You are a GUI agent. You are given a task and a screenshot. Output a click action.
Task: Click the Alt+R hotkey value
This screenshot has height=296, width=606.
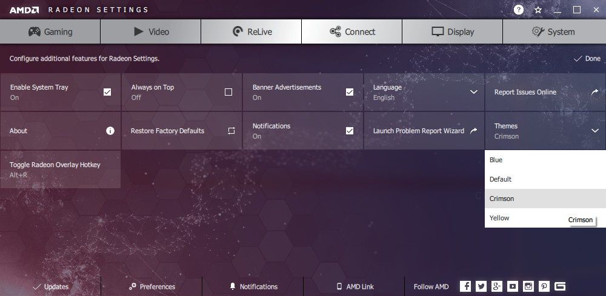coord(19,175)
